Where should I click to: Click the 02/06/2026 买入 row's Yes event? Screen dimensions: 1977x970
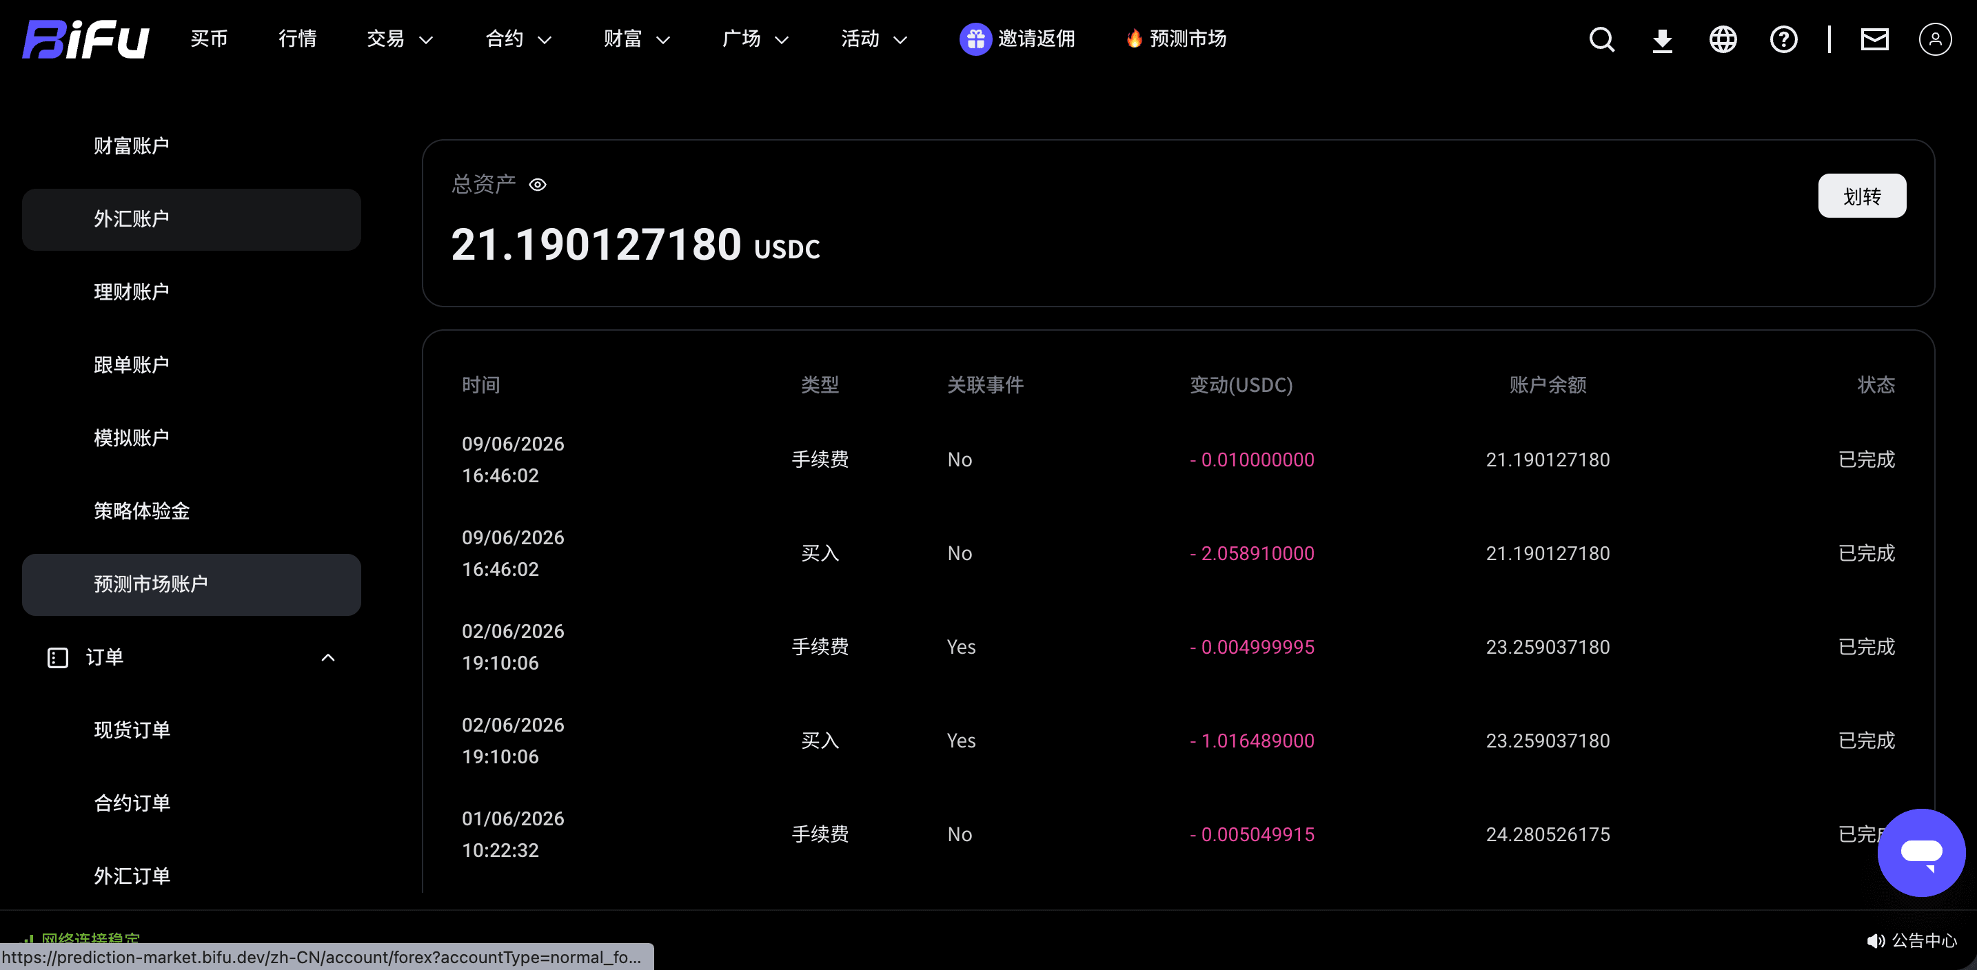pos(961,741)
